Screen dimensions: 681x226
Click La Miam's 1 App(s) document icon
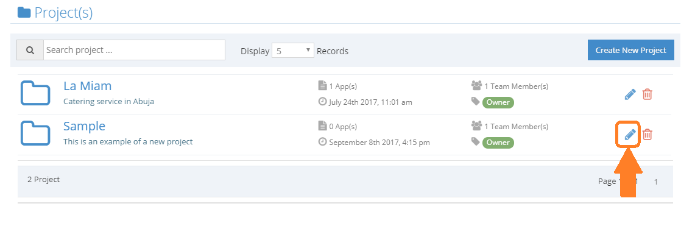[322, 86]
